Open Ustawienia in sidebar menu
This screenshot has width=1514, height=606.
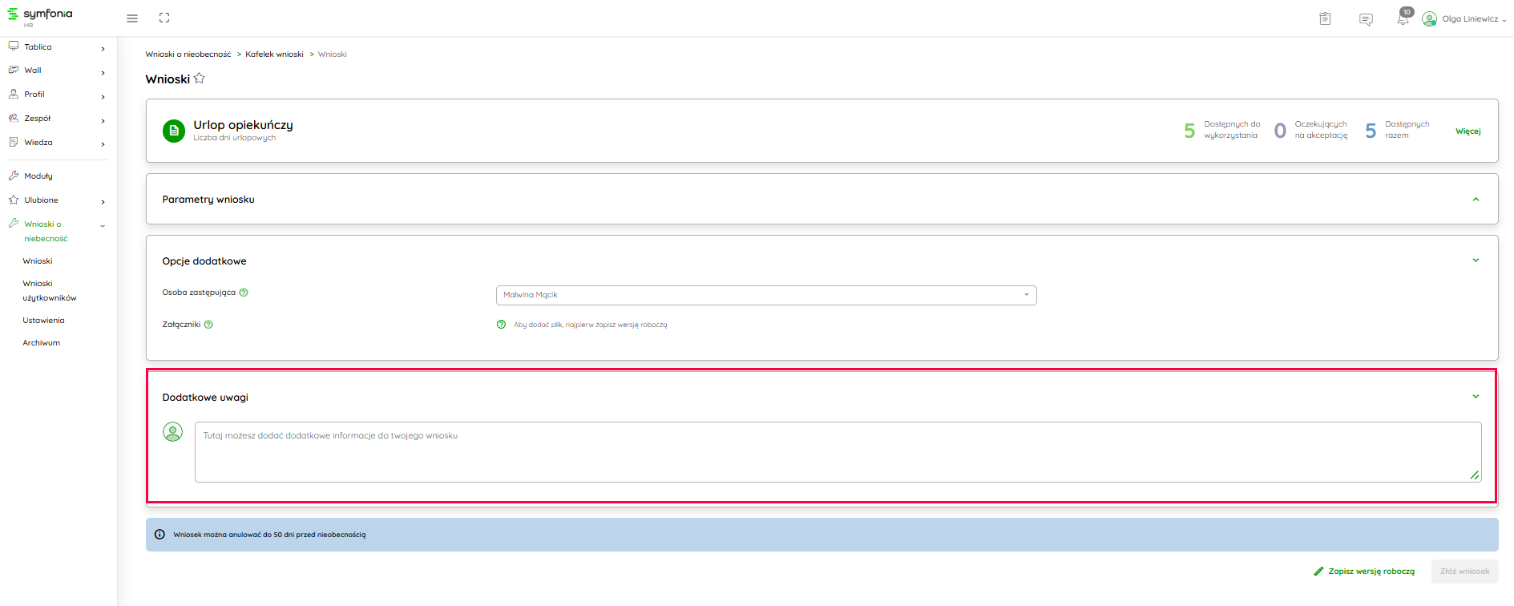[x=43, y=320]
